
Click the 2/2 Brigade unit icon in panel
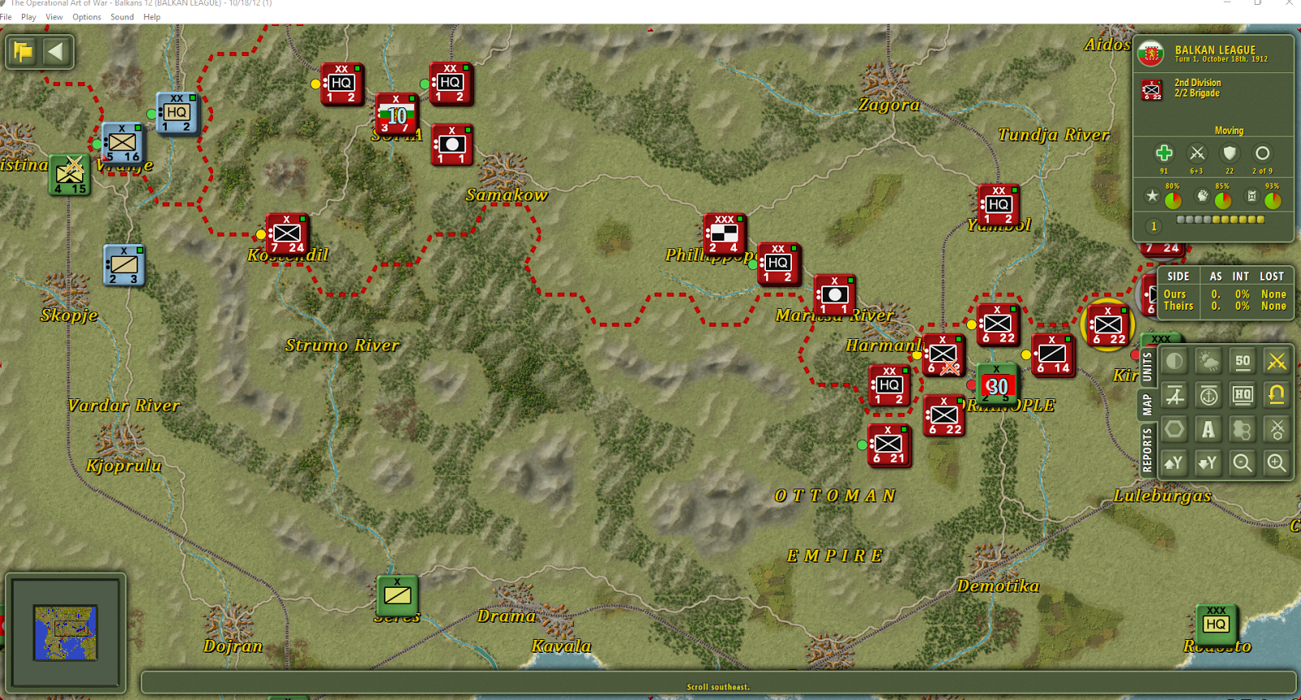click(1151, 89)
